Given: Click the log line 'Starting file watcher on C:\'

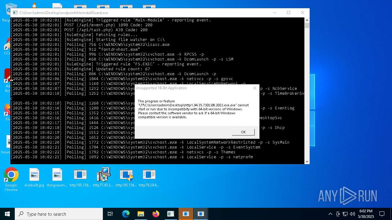Looking at the screenshot, I should (x=88, y=40).
